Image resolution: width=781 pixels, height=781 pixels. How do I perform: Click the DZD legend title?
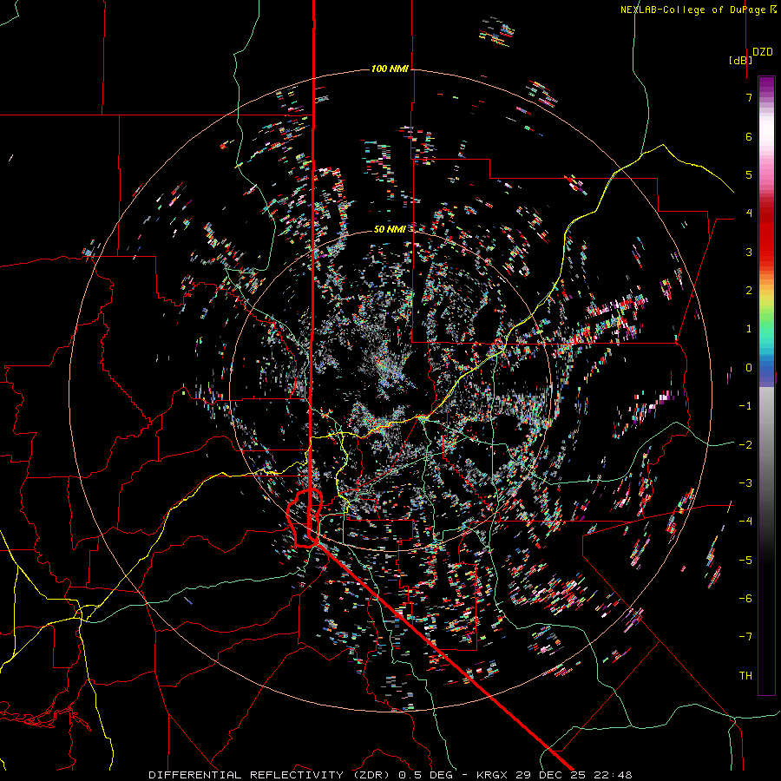click(x=763, y=52)
